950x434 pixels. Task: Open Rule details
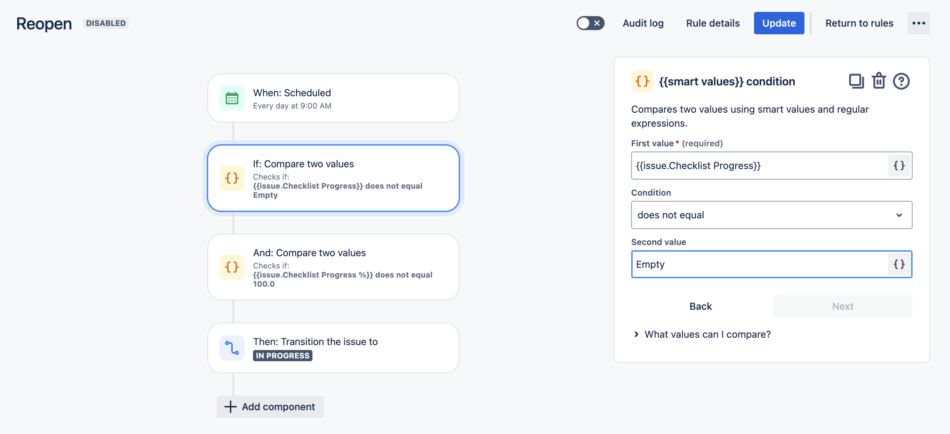(712, 23)
